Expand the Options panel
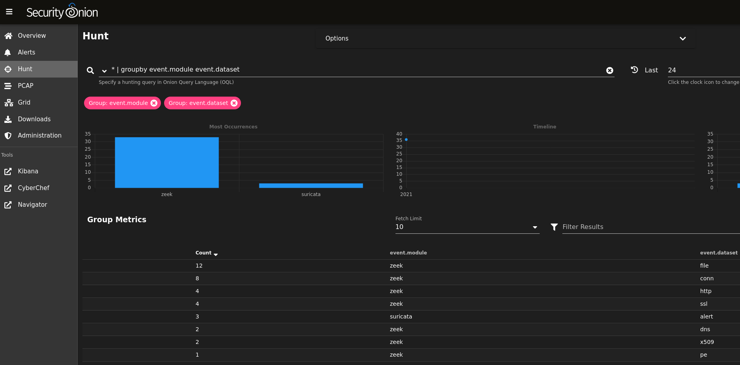Viewport: 740px width, 365px height. coord(506,39)
